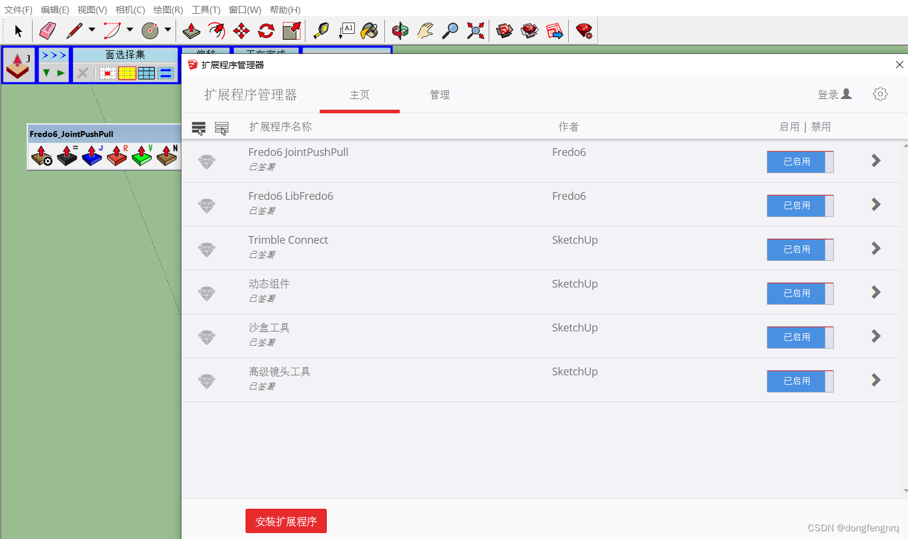
Task: Click the 登录 sign-in link
Action: [834, 94]
